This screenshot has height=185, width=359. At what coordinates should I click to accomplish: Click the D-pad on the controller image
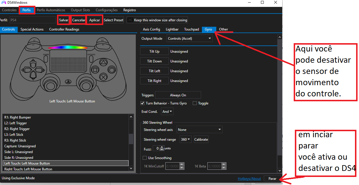coord(33,69)
